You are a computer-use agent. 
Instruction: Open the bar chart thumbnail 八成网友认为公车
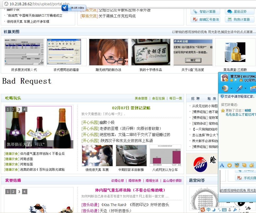coord(165,155)
